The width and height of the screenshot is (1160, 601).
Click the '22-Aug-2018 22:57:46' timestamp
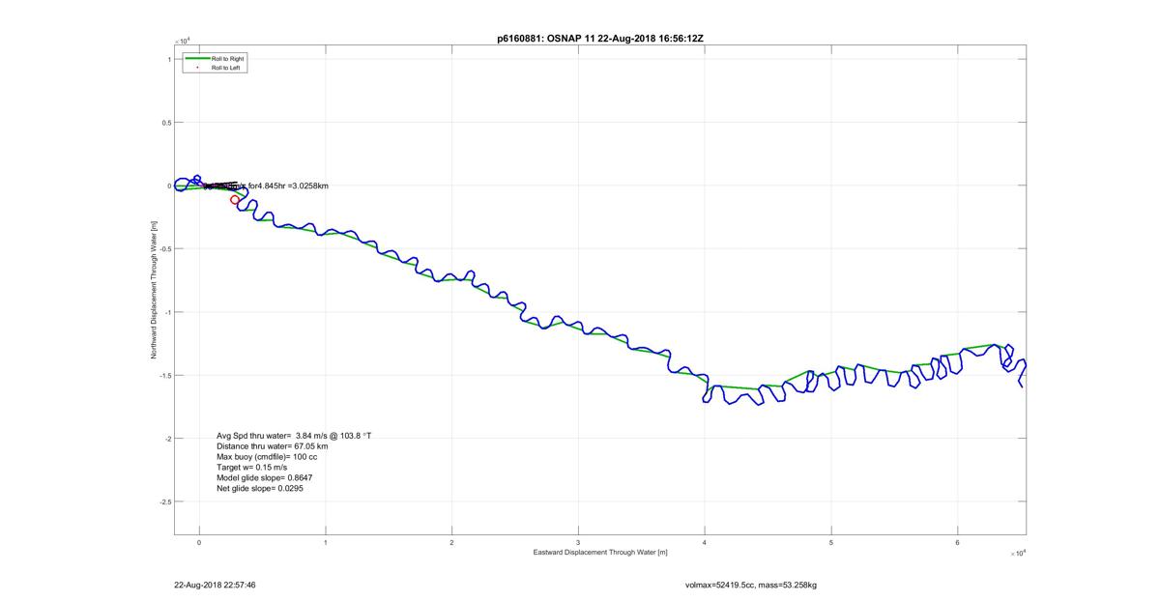(x=215, y=585)
